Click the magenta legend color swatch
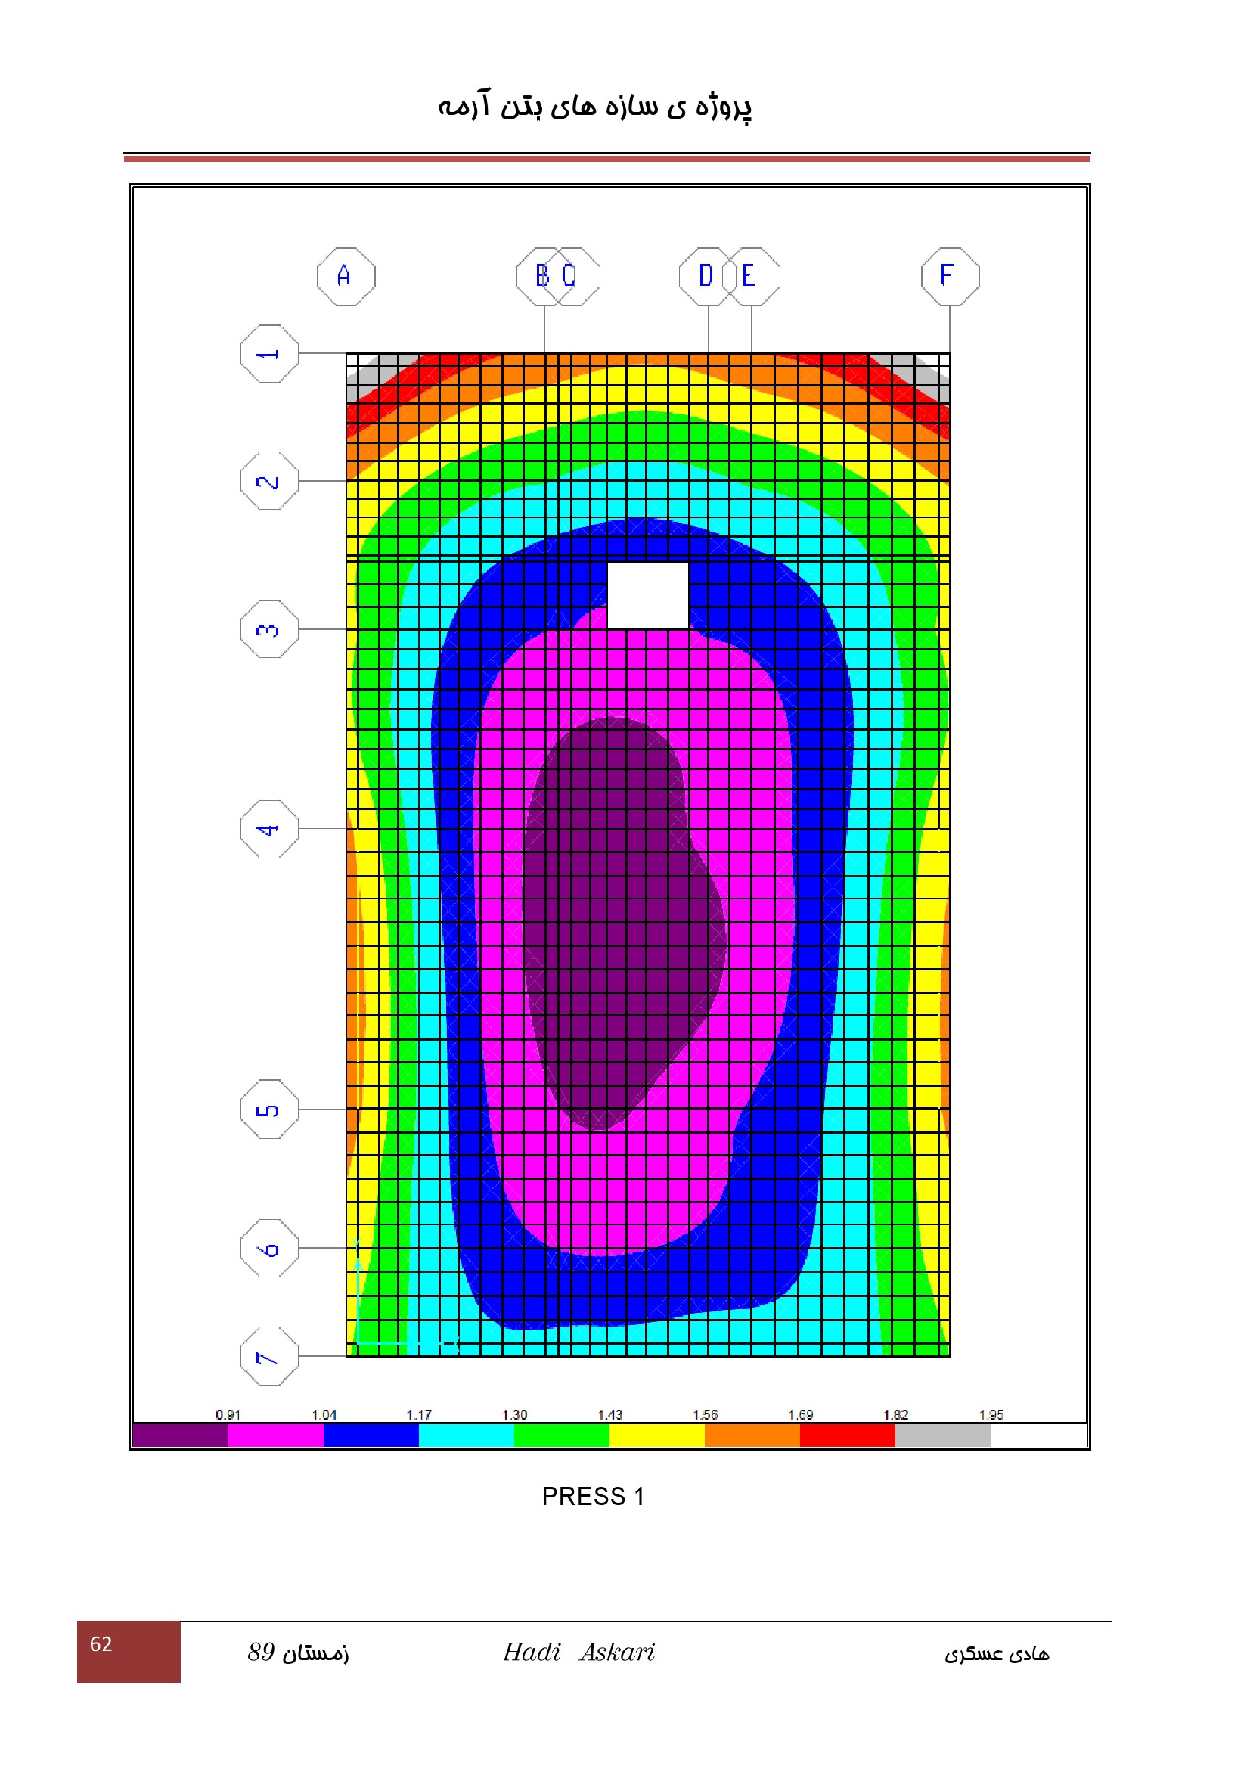The image size is (1250, 1769). [x=276, y=1435]
